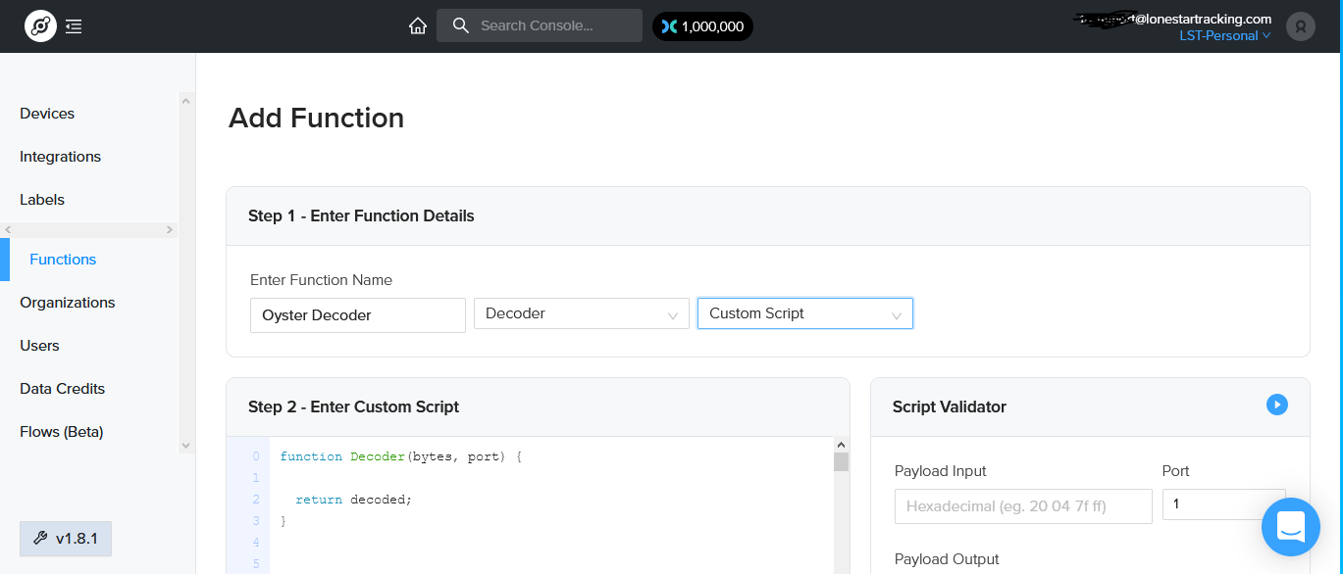The width and height of the screenshot is (1343, 574).
Task: Expand the Custom Script format dropdown
Action: (x=804, y=314)
